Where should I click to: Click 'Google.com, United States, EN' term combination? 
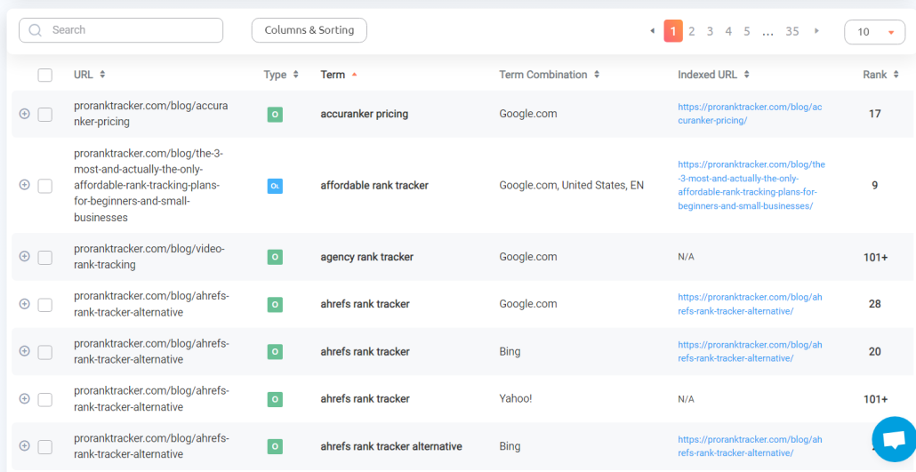coord(571,185)
